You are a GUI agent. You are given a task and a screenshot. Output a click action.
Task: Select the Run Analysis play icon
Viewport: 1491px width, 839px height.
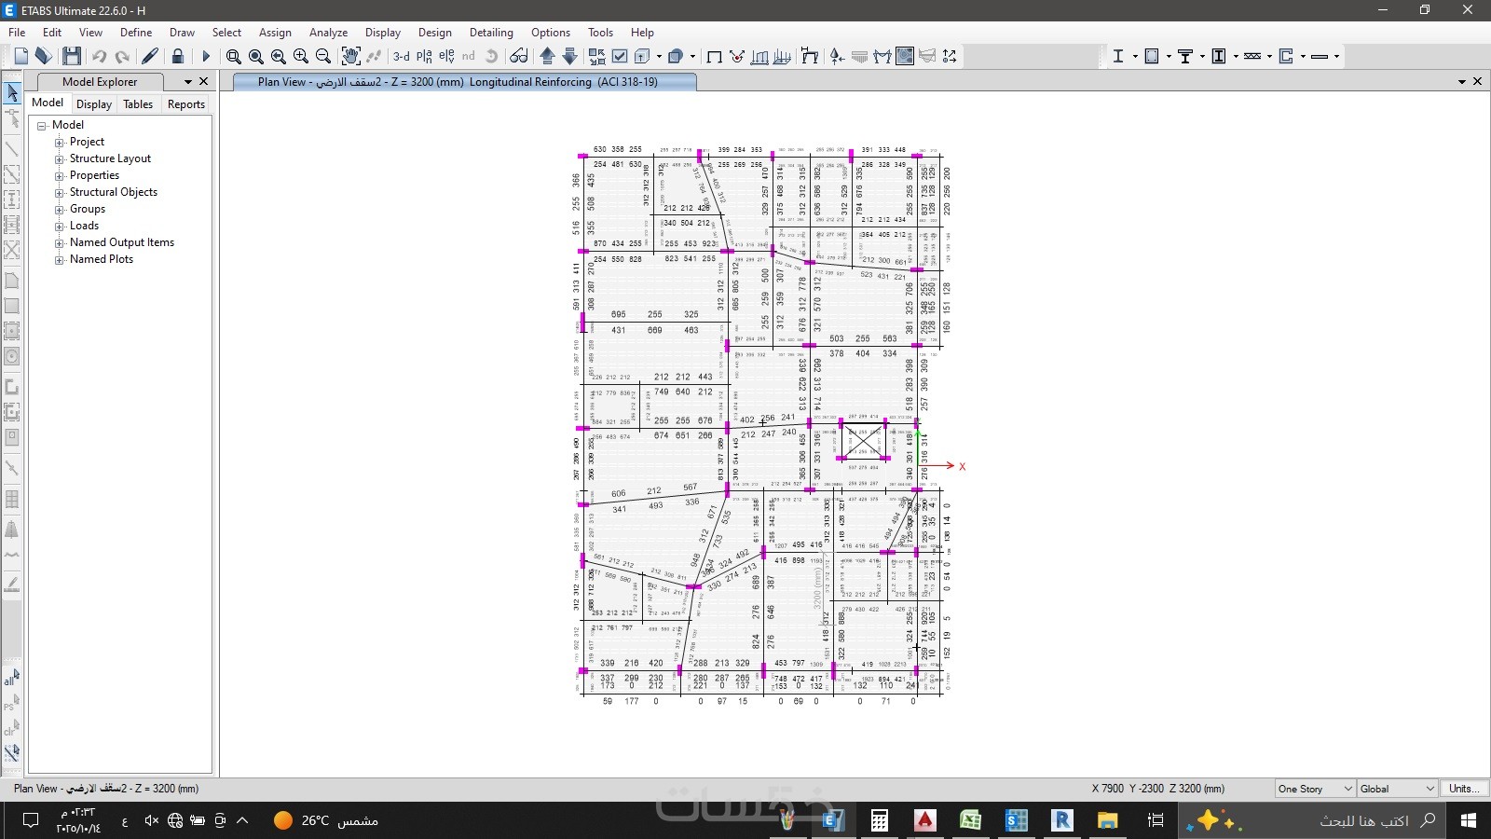[206, 56]
